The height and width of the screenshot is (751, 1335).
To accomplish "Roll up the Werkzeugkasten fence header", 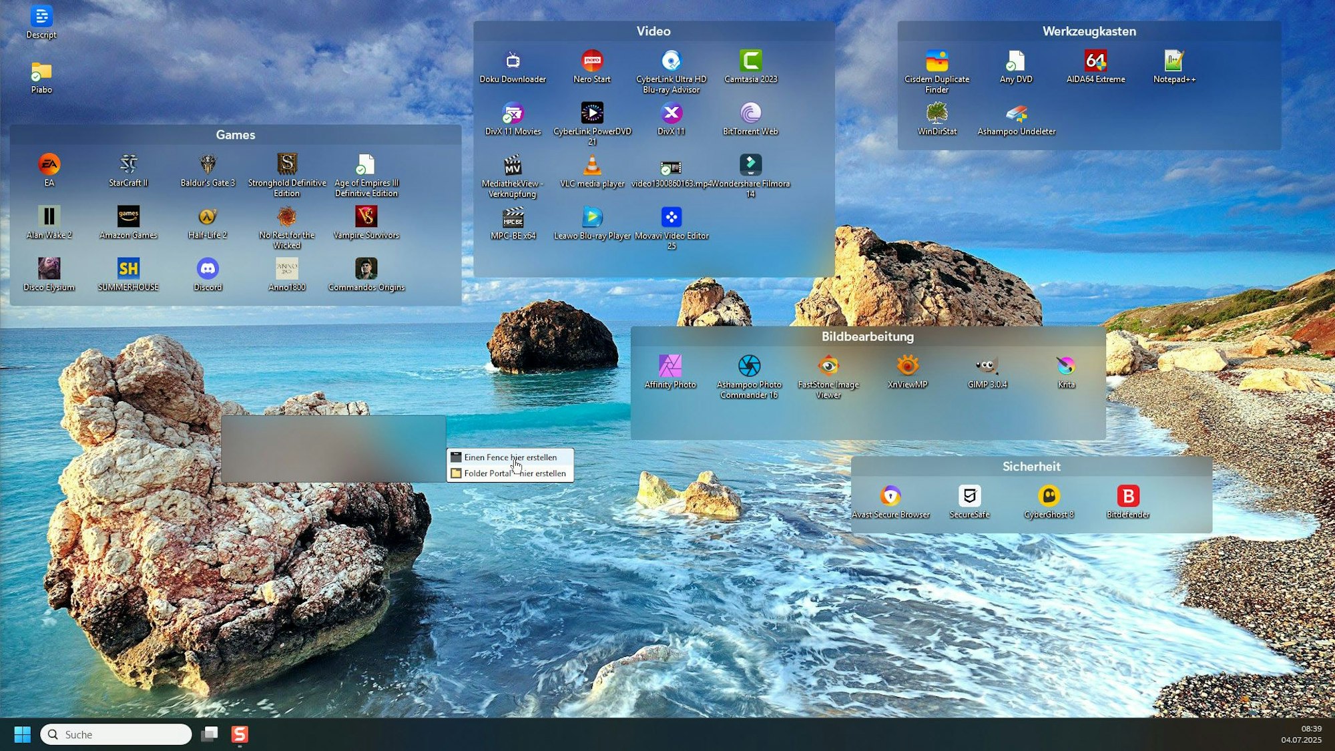I will 1088,31.
